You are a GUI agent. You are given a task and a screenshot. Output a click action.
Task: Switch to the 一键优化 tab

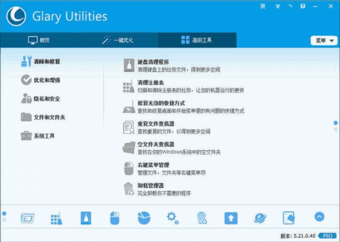pyautogui.click(x=117, y=40)
